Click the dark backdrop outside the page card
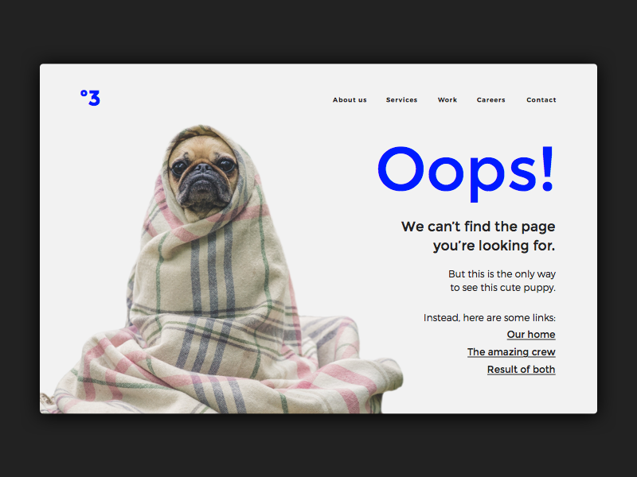The image size is (637, 477). [x=318, y=33]
